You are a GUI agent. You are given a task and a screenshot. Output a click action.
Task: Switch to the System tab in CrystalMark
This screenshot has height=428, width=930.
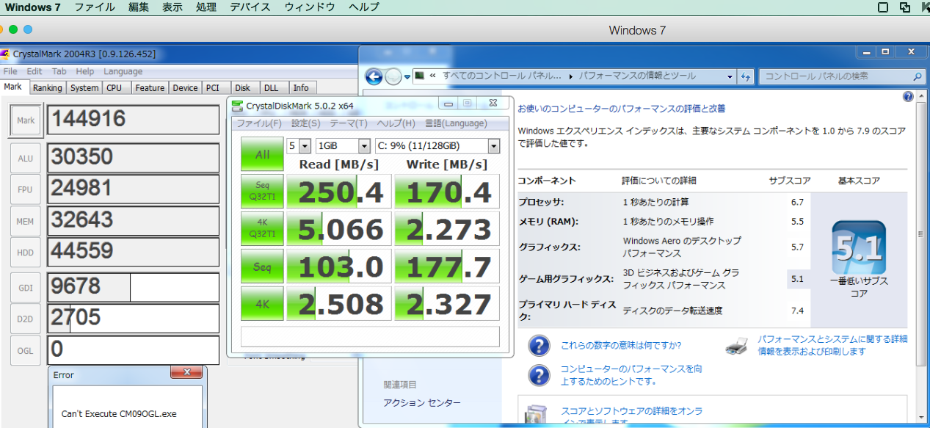tap(84, 87)
